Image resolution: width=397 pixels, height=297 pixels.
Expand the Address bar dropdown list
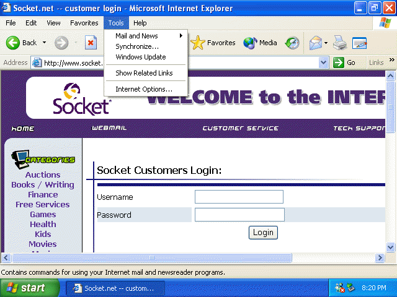tap(323, 62)
